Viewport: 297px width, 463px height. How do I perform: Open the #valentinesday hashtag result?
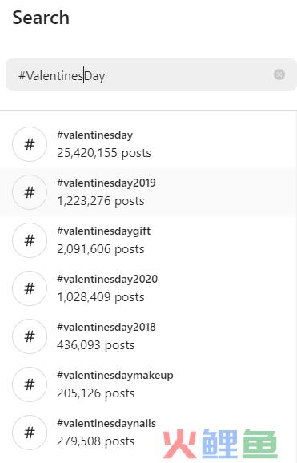pyautogui.click(x=149, y=144)
